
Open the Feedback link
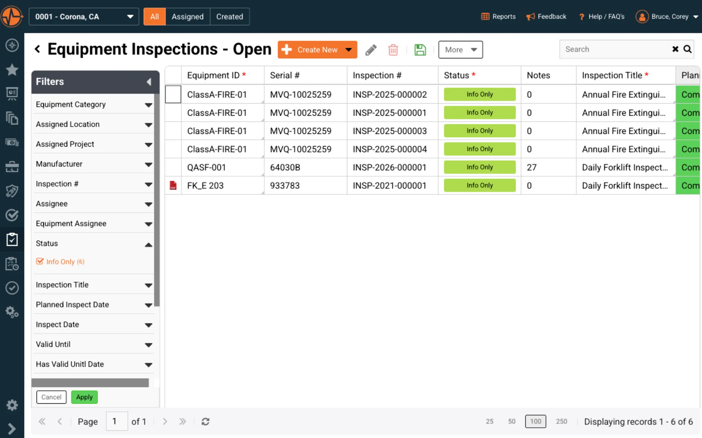click(546, 16)
